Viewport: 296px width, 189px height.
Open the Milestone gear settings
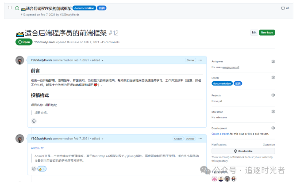(x=273, y=112)
